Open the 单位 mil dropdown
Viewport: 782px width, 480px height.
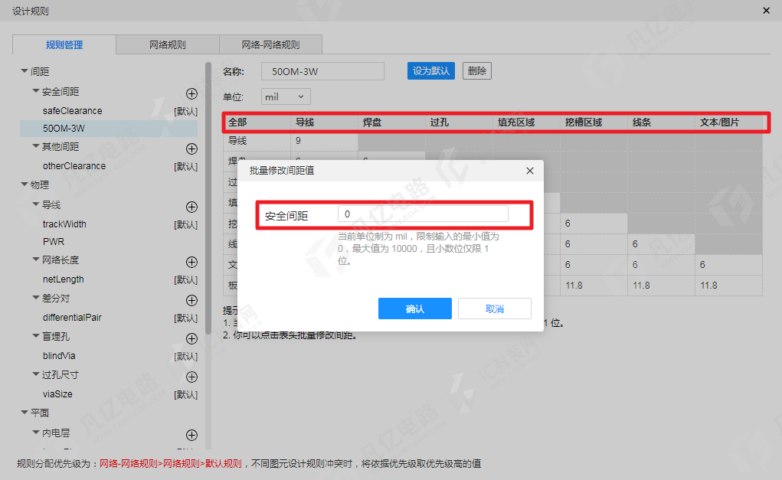[286, 96]
